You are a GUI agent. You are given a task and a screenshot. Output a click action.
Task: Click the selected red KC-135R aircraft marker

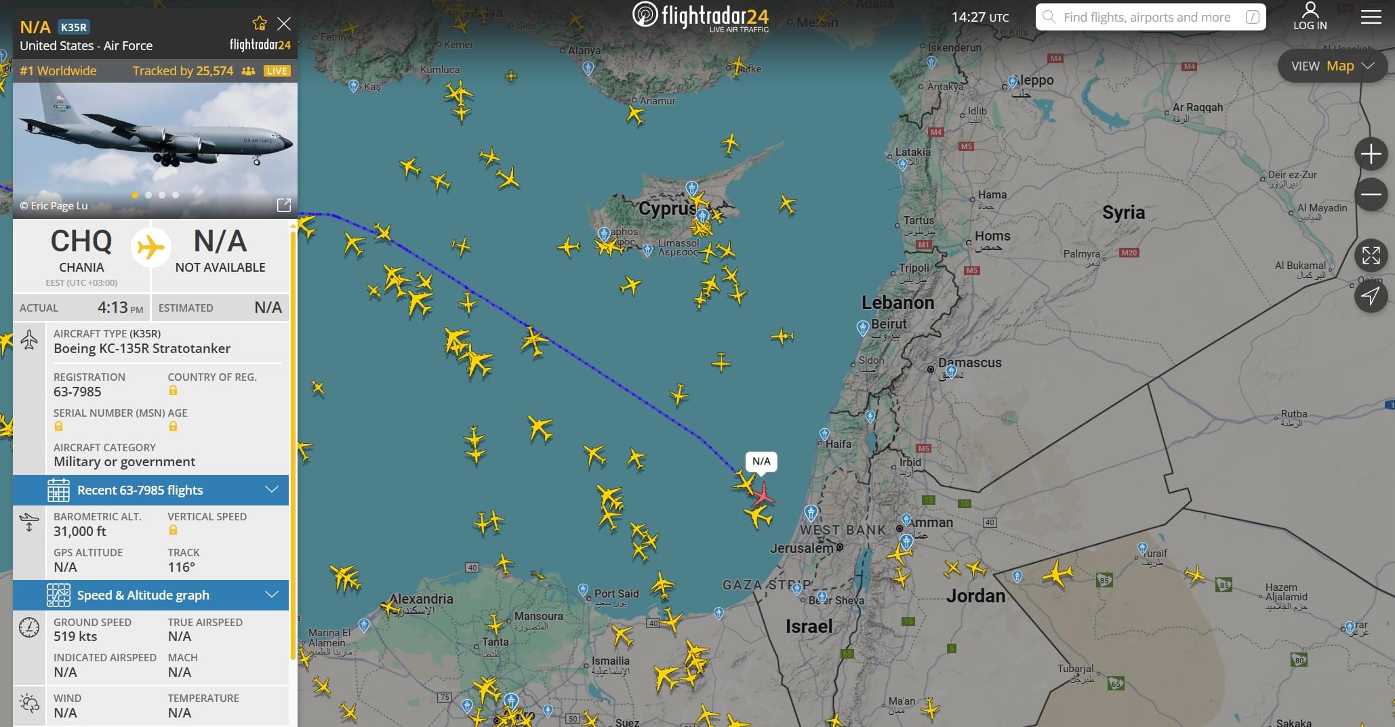click(x=763, y=495)
